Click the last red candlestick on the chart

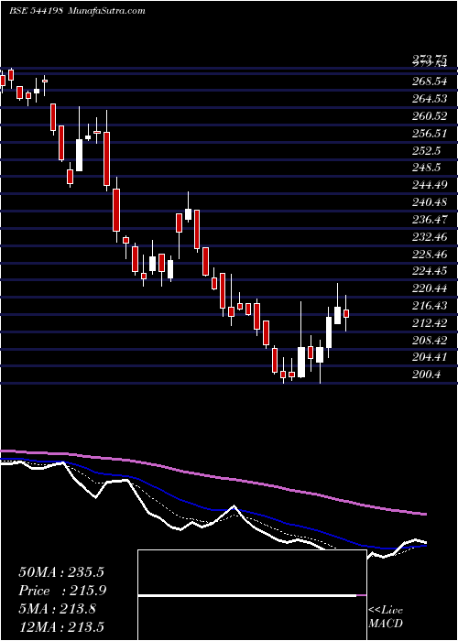coord(346,313)
